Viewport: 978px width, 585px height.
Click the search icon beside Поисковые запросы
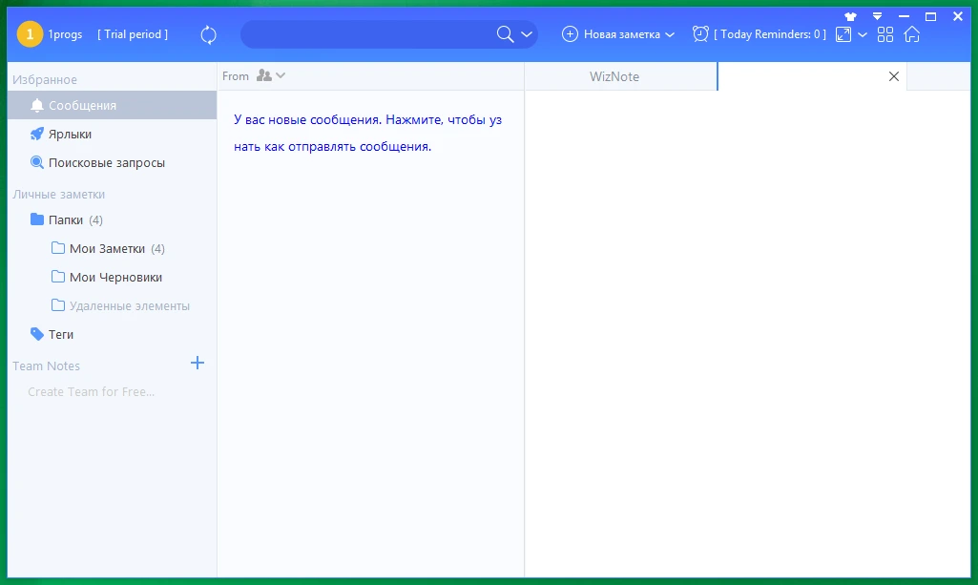point(37,163)
